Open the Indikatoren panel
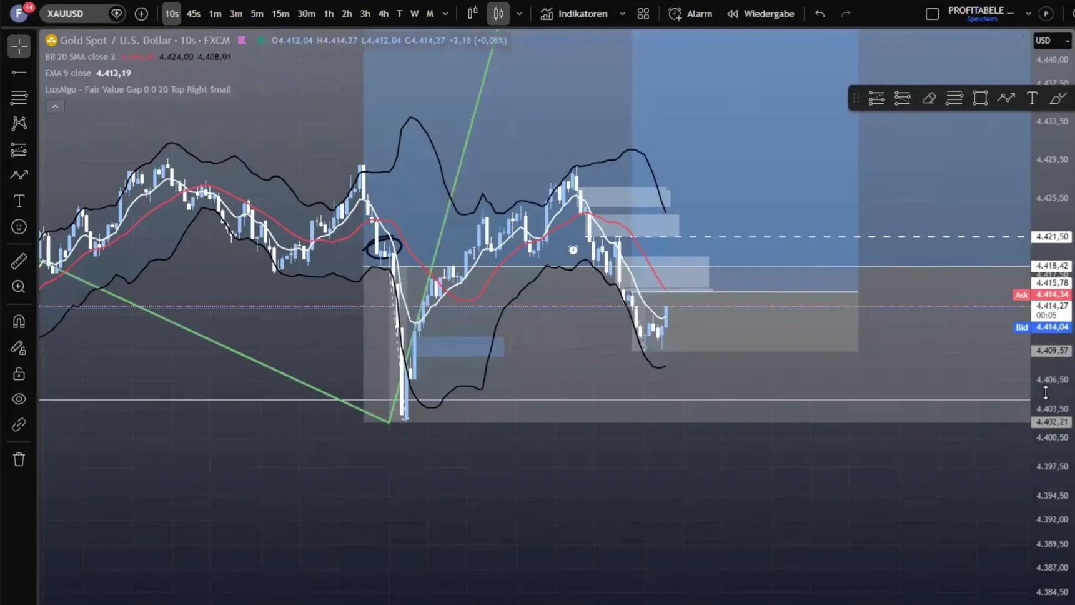This screenshot has height=605, width=1075. [575, 14]
